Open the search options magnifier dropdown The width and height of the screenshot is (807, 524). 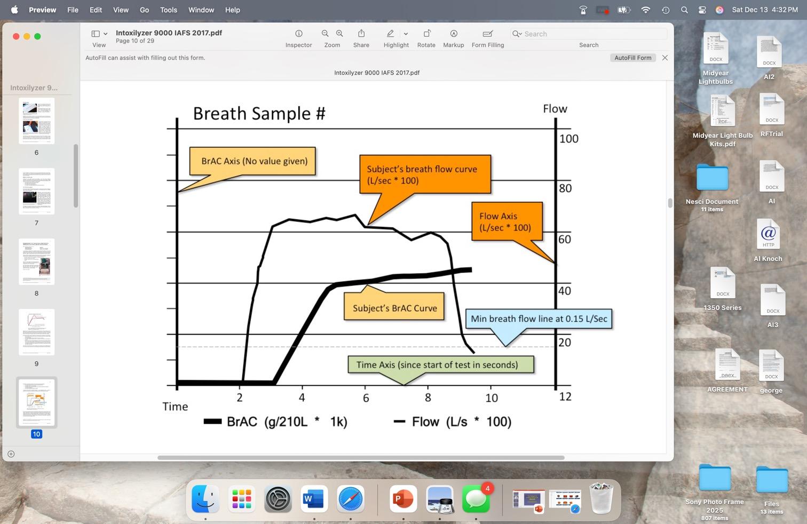point(517,34)
